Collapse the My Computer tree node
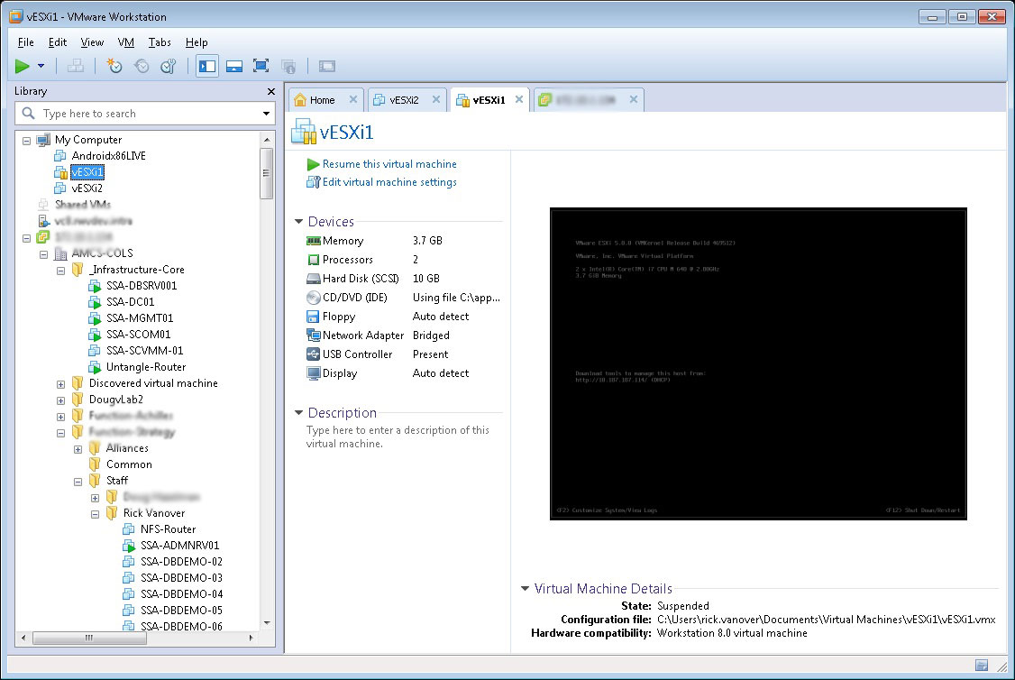Screen dimensions: 1015x680 (26, 140)
